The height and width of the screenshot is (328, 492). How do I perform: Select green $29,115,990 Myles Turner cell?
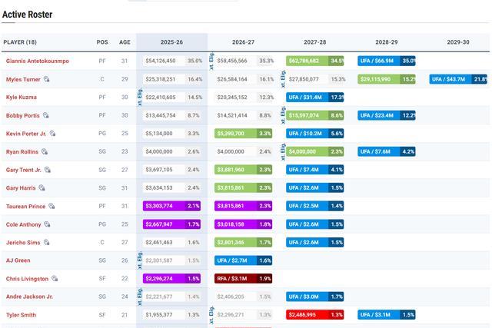tap(387, 79)
